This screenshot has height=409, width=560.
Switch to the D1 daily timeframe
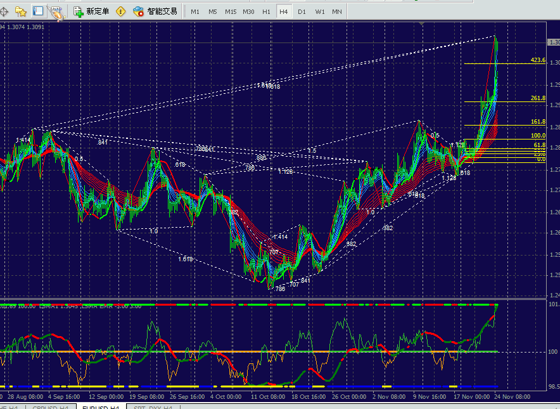click(x=302, y=12)
